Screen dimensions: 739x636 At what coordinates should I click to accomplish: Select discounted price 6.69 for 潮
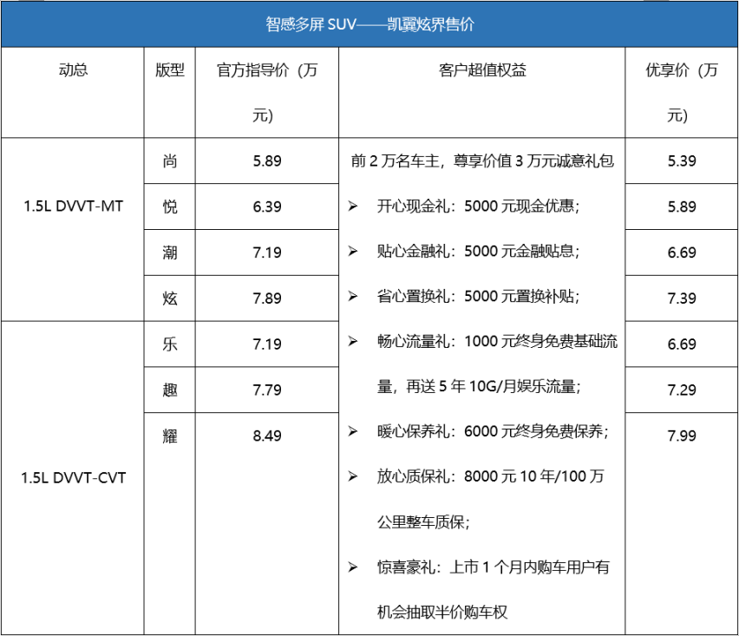click(682, 252)
